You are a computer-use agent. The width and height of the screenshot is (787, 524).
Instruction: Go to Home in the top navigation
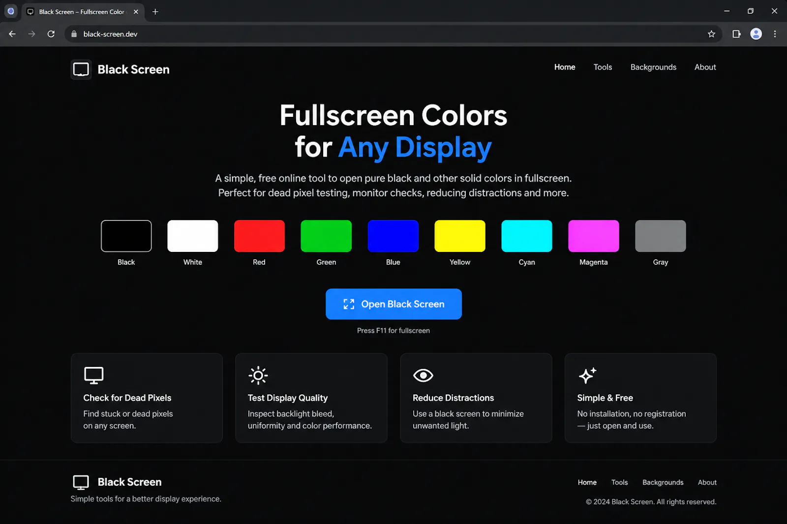point(565,67)
